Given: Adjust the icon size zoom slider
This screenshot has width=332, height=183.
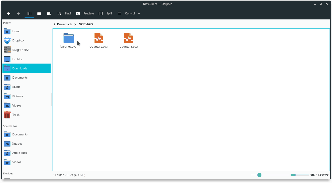Looking at the screenshot, I should click(259, 175).
